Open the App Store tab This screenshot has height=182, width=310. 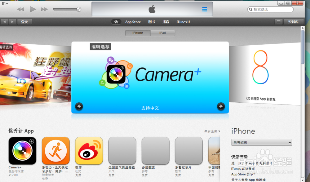pyautogui.click(x=133, y=22)
